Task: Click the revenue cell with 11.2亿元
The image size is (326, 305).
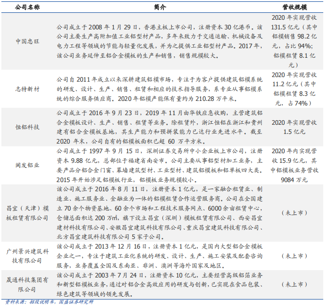Action: pyautogui.click(x=294, y=89)
